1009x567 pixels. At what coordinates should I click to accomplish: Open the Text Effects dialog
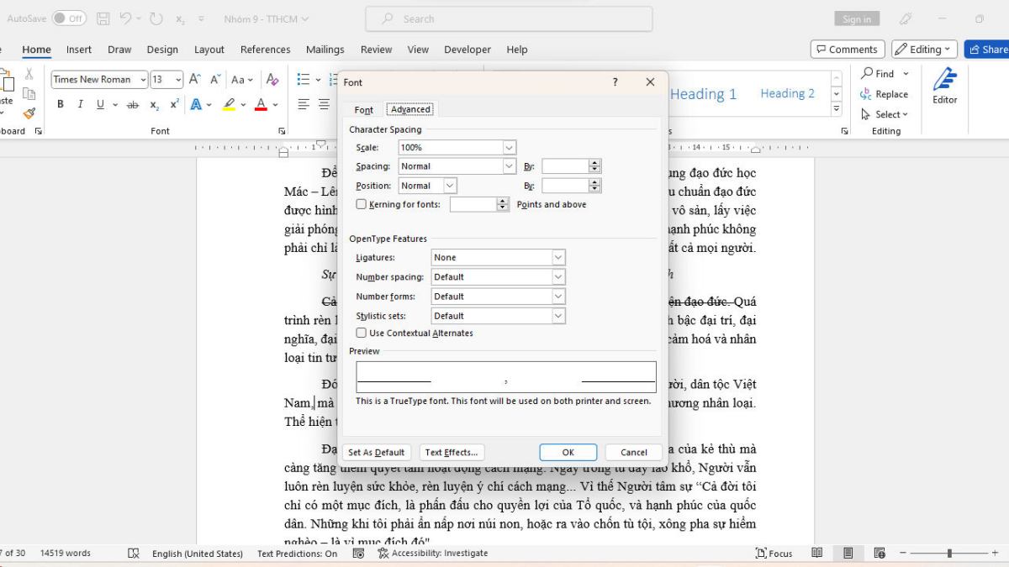click(452, 452)
